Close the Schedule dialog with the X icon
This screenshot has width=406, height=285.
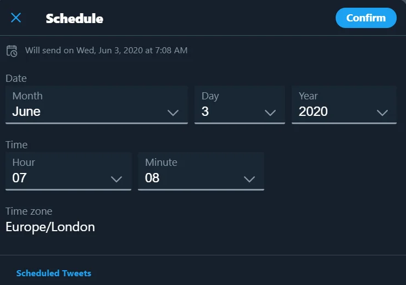pos(16,18)
